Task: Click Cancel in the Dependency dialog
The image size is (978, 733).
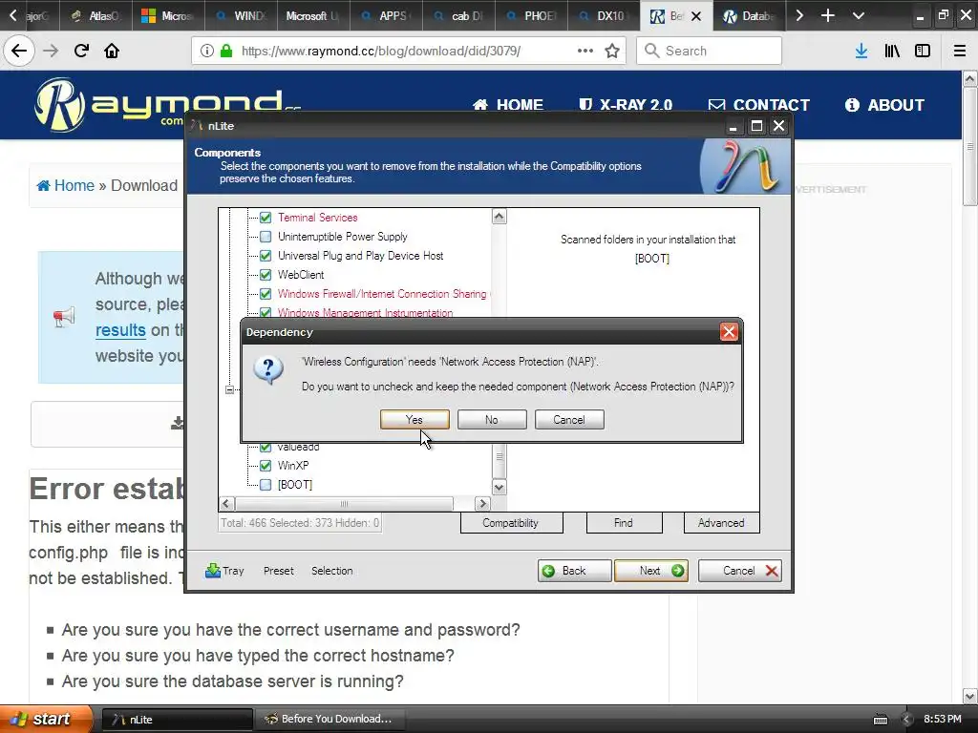Action: pyautogui.click(x=569, y=420)
